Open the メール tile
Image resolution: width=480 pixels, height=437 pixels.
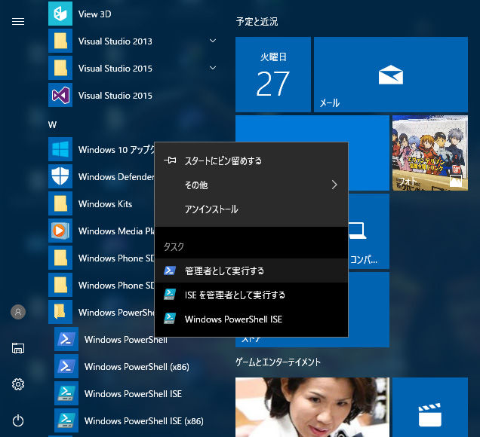tap(391, 75)
